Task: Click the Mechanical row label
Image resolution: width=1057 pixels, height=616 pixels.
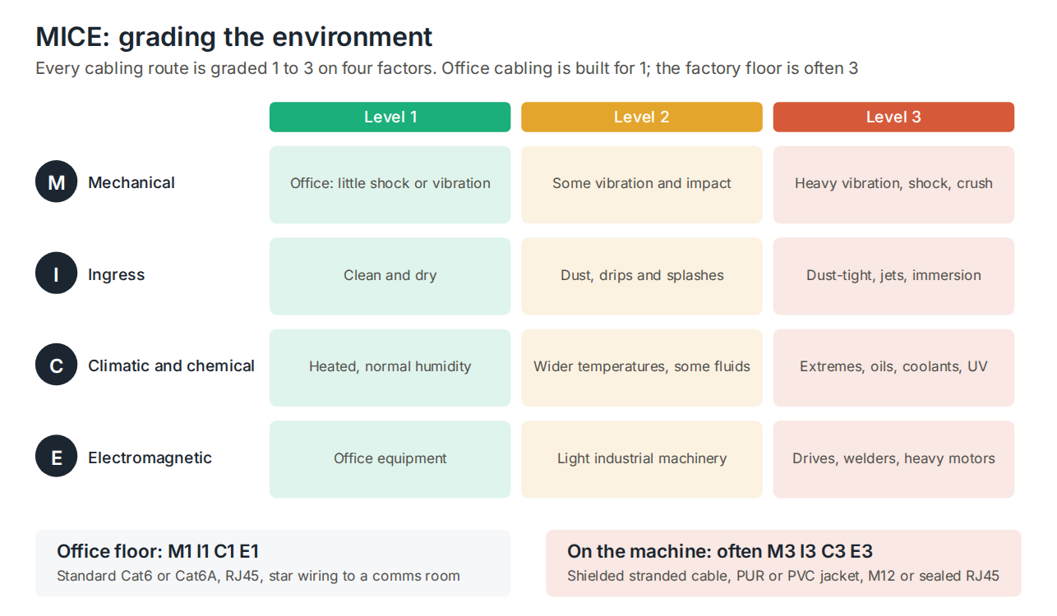Action: click(x=132, y=182)
